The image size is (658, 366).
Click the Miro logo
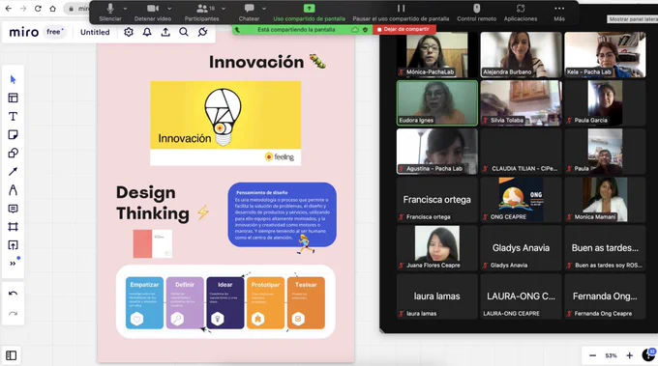[23, 32]
